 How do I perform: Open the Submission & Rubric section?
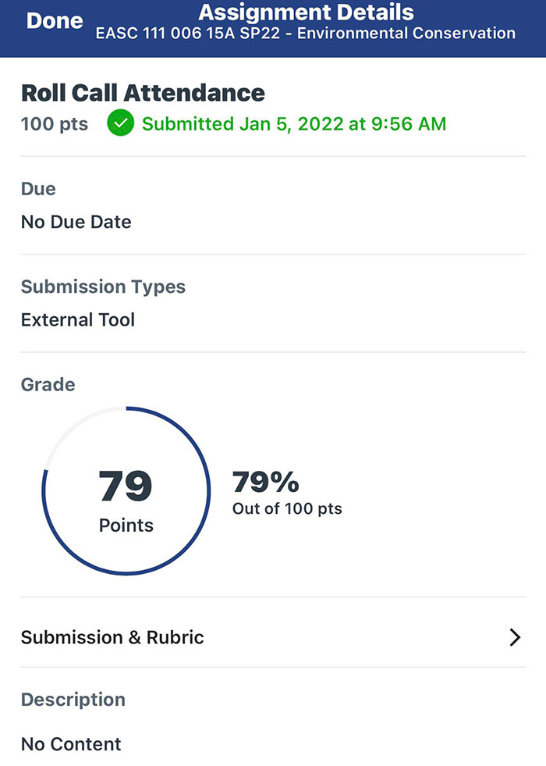(112, 637)
